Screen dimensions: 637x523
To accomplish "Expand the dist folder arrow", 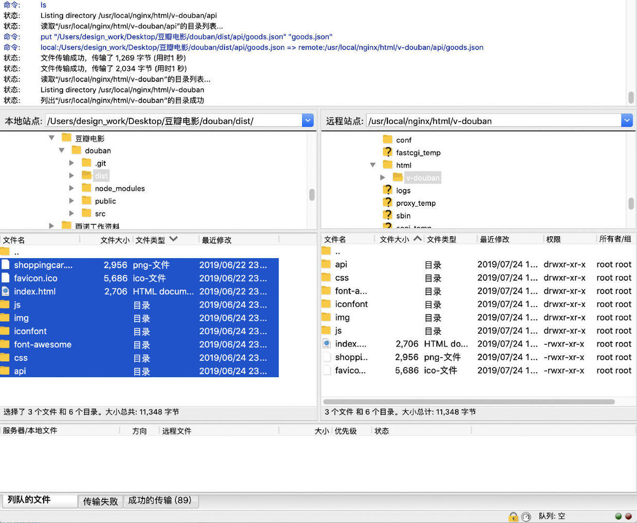I will (71, 176).
